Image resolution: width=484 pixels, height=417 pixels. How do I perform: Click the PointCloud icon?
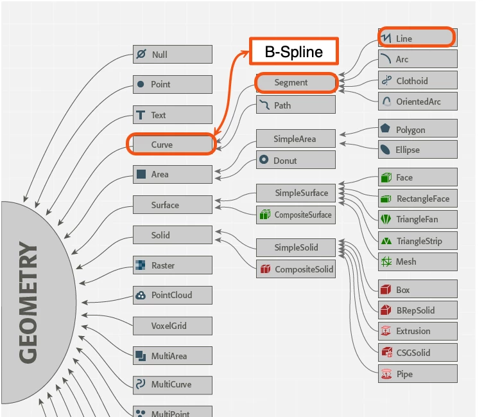[x=141, y=296]
